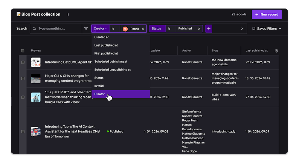Open 'Introducing Tuply' record title
This screenshot has height=162, width=299.
72,131
